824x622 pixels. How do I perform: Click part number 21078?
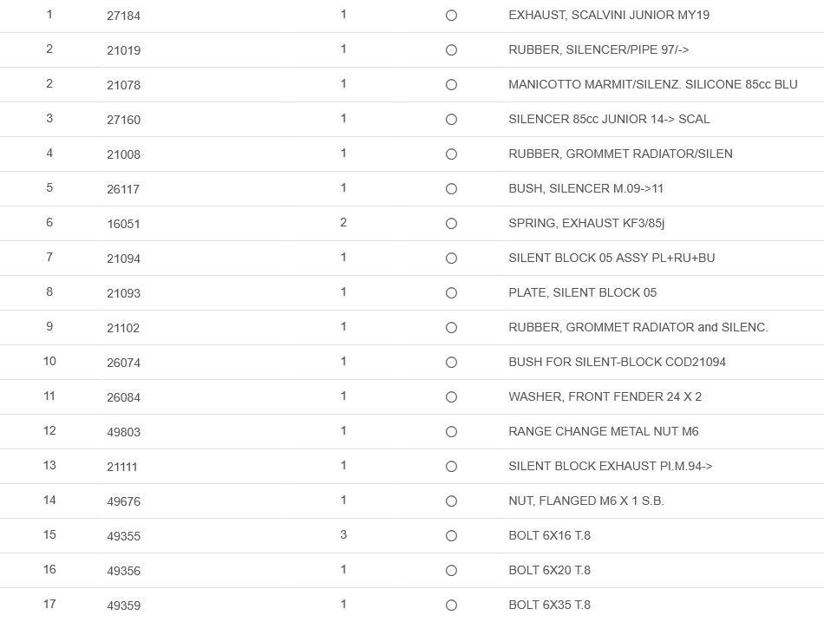[x=123, y=85]
